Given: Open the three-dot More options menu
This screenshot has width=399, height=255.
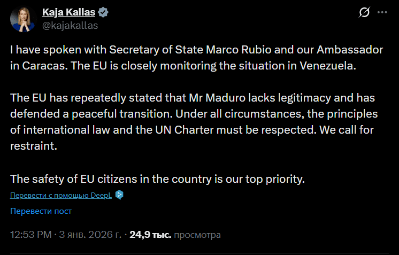Looking at the screenshot, I should (382, 12).
